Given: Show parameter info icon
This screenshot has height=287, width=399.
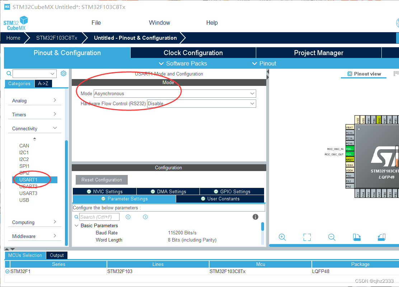Looking at the screenshot, I should pos(255,217).
